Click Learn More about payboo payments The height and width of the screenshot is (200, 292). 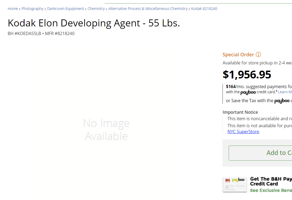click(x=285, y=92)
